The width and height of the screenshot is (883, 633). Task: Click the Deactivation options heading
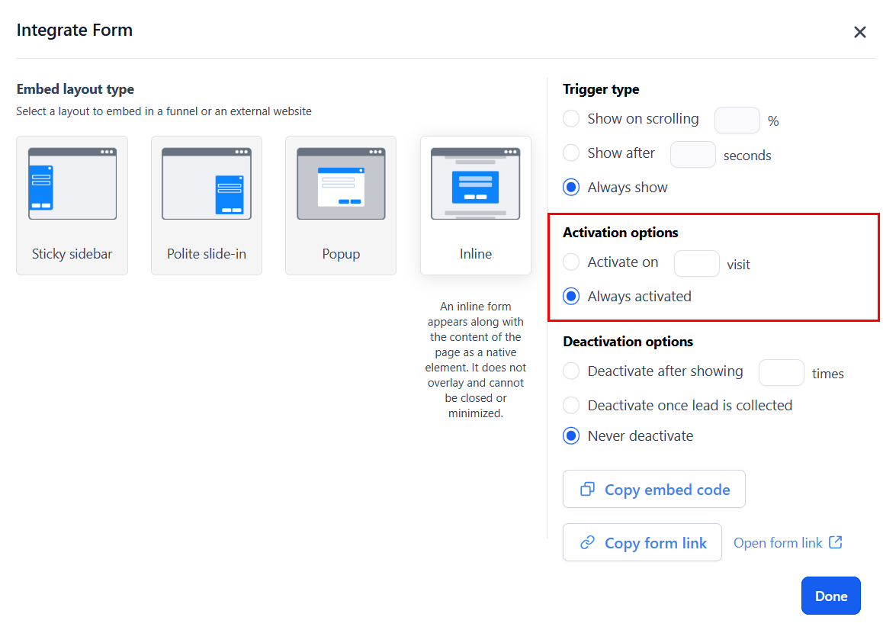628,342
